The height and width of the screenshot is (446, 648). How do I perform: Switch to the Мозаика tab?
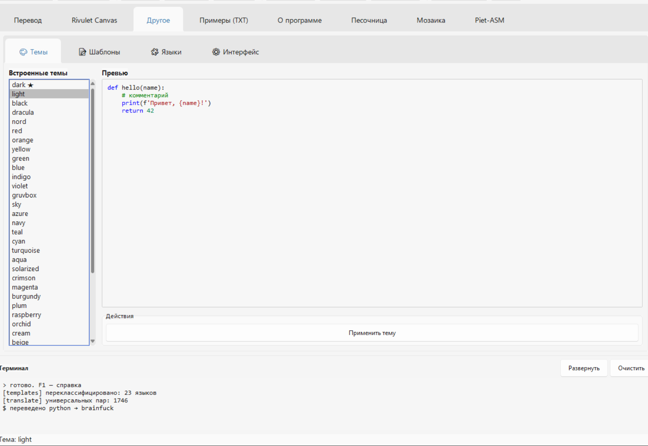pyautogui.click(x=431, y=20)
